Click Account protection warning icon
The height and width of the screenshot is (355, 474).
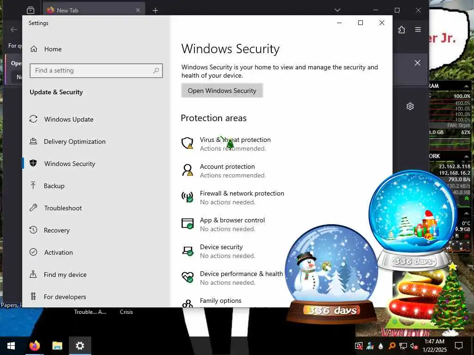(187, 170)
